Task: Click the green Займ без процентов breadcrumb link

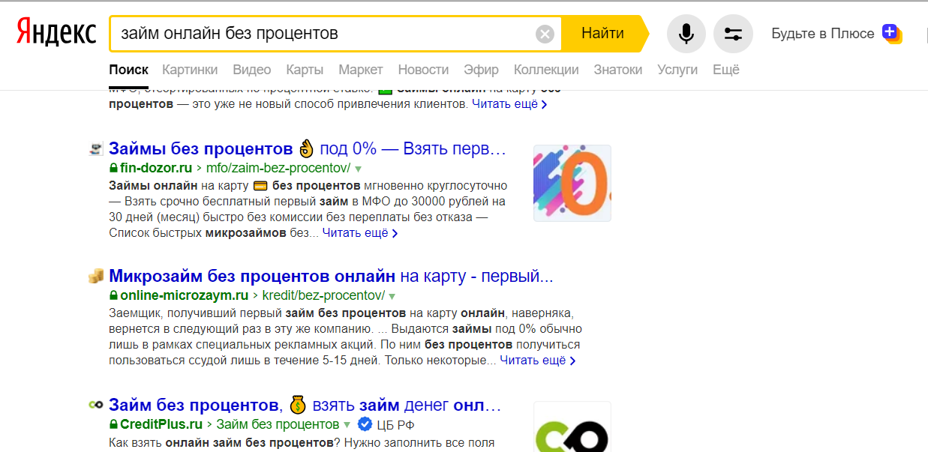Action: click(x=278, y=424)
